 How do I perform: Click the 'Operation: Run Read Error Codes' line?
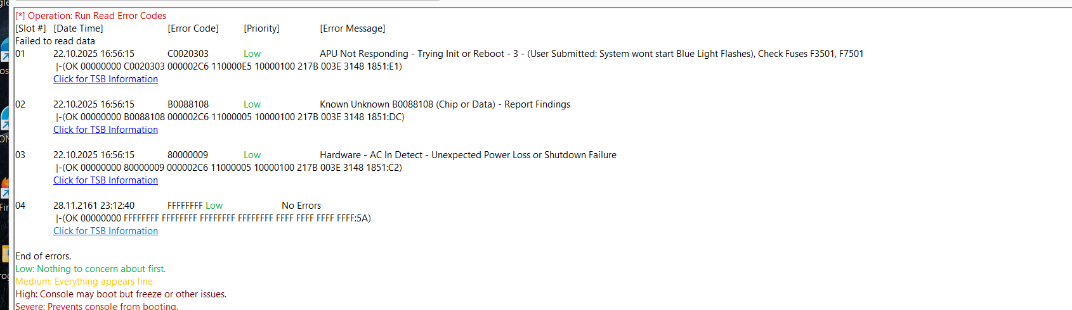click(96, 16)
